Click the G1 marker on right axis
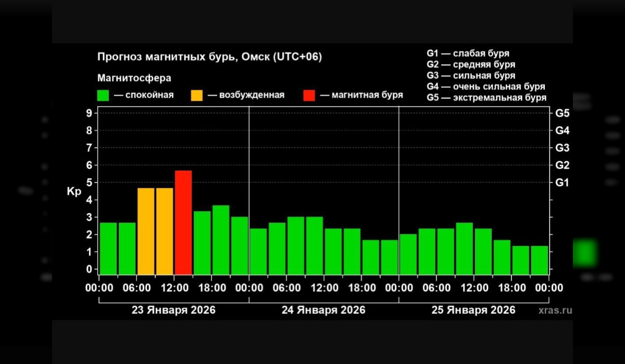 pyautogui.click(x=562, y=183)
